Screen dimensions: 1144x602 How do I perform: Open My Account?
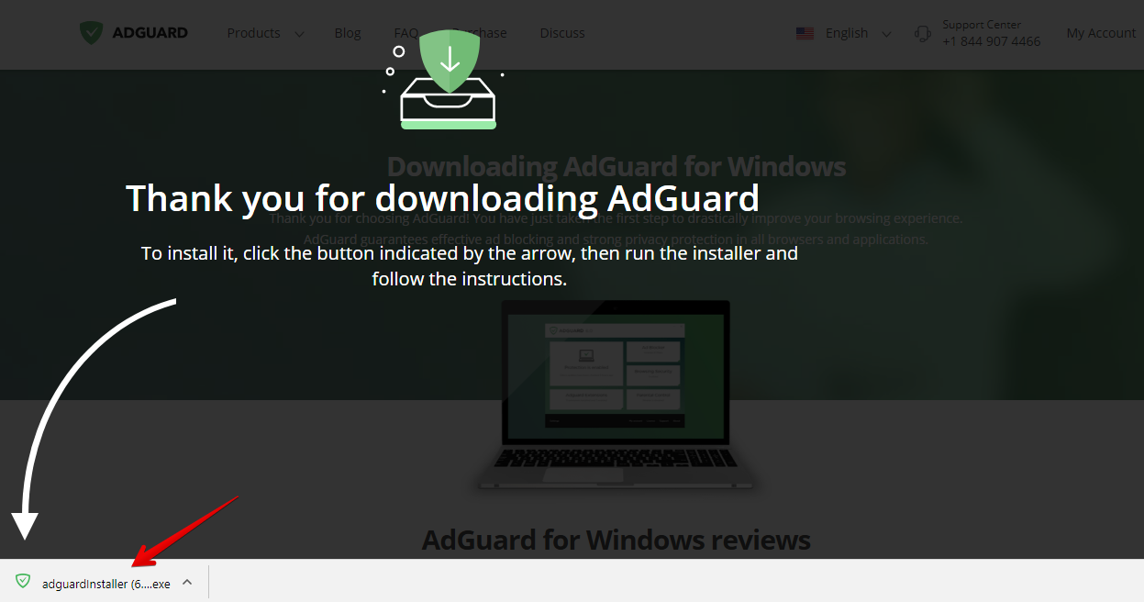1101,33
